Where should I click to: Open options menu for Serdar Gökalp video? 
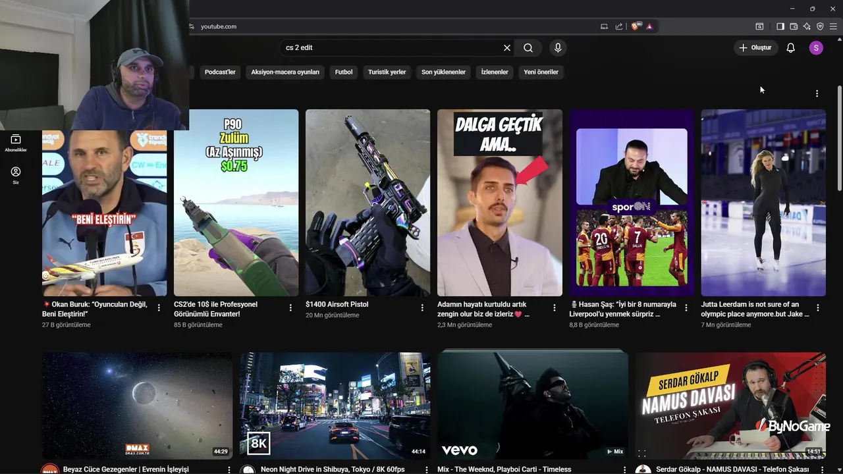[822, 470]
